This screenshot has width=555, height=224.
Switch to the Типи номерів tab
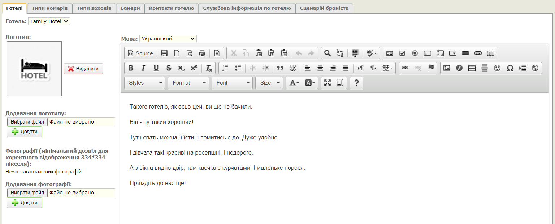pyautogui.click(x=49, y=8)
